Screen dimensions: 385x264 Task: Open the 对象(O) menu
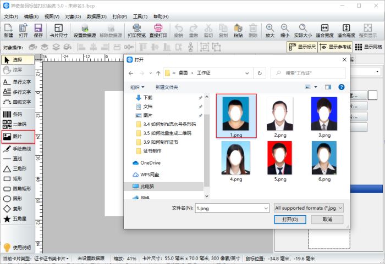[x=73, y=16]
